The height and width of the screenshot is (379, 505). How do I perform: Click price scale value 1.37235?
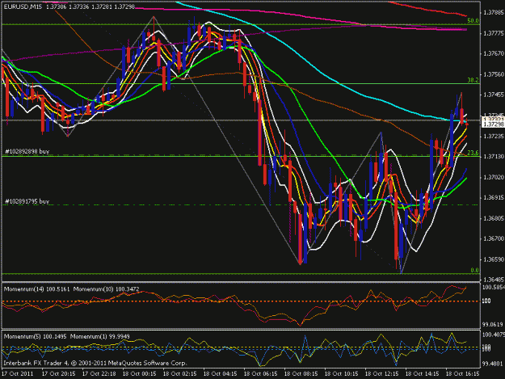[x=494, y=137]
